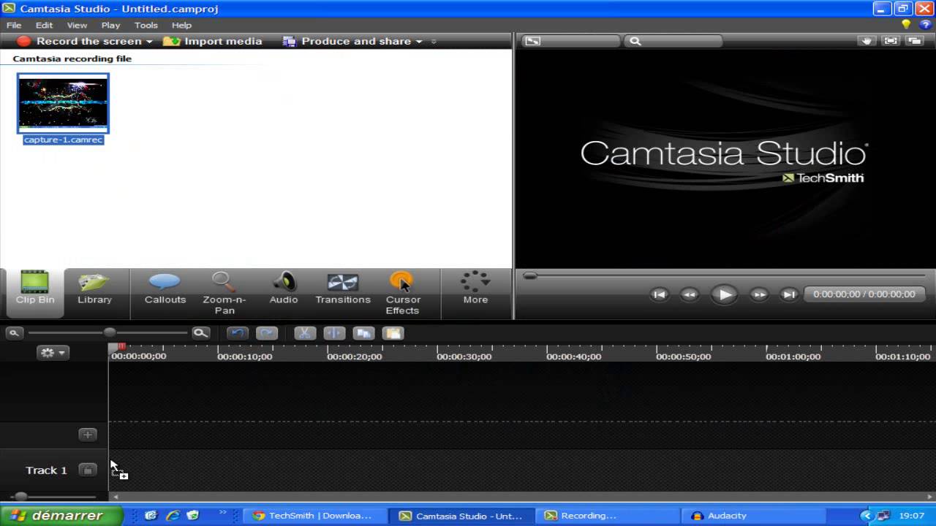Image resolution: width=936 pixels, height=526 pixels.
Task: Zoom out the timeline
Action: (x=13, y=333)
